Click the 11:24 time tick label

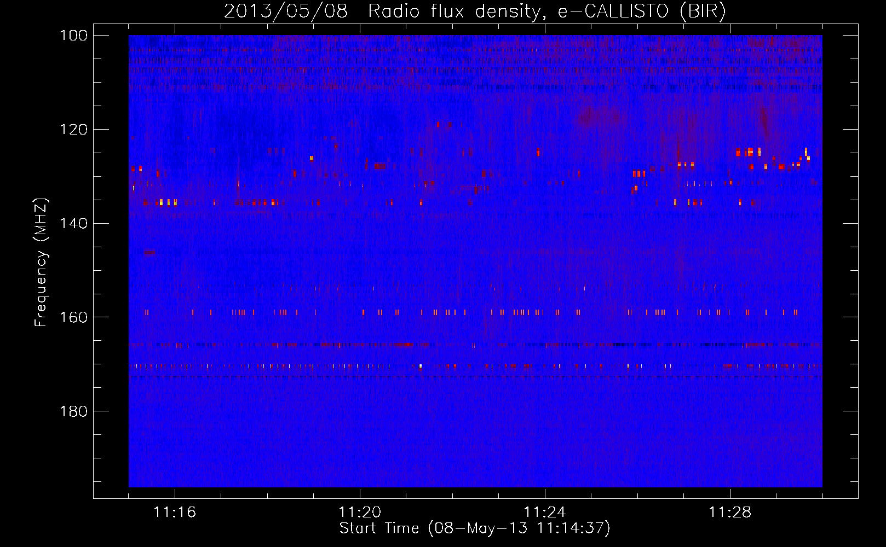pos(545,513)
